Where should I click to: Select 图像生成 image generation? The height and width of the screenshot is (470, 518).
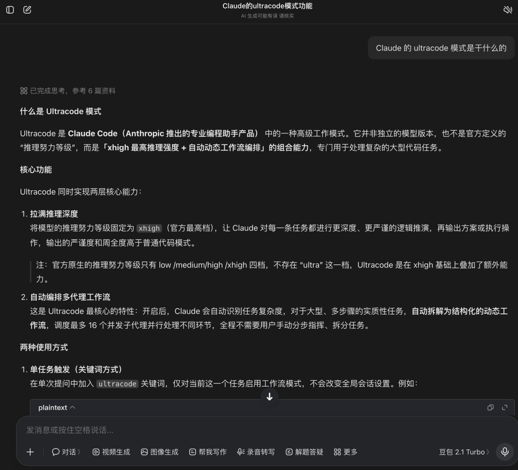coord(159,452)
